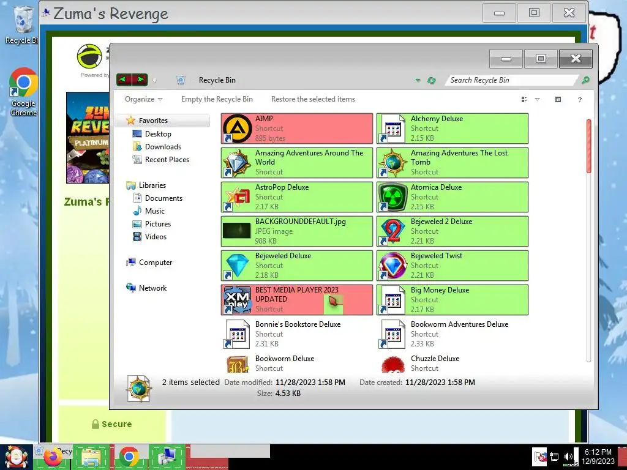Select the Big Money Deluxe icon
627x470 pixels.
pyautogui.click(x=392, y=300)
